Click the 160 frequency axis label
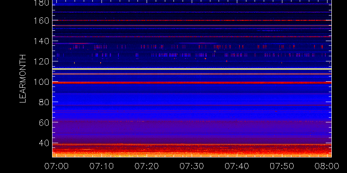This screenshot has height=173, width=347. [41, 20]
